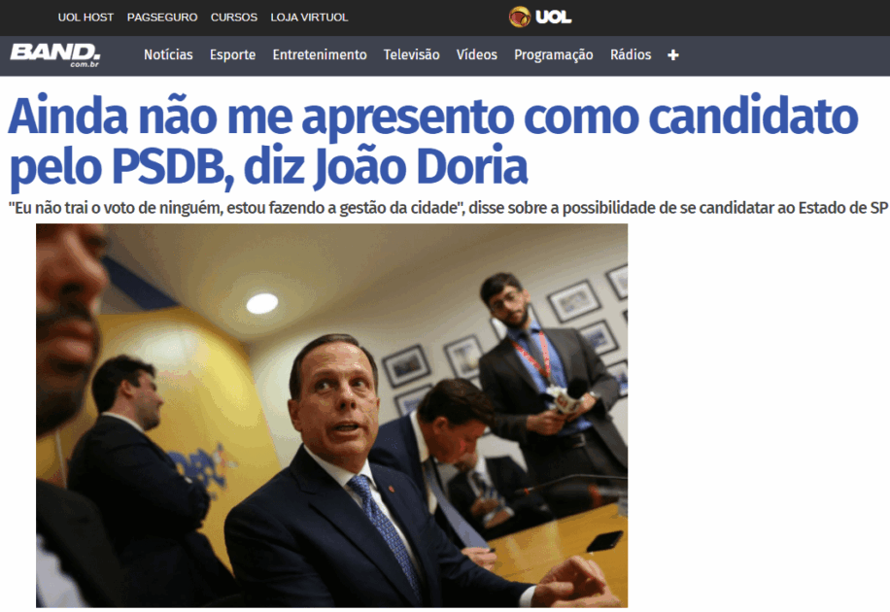Click the article subtitle about candidatura

[x=448, y=208]
